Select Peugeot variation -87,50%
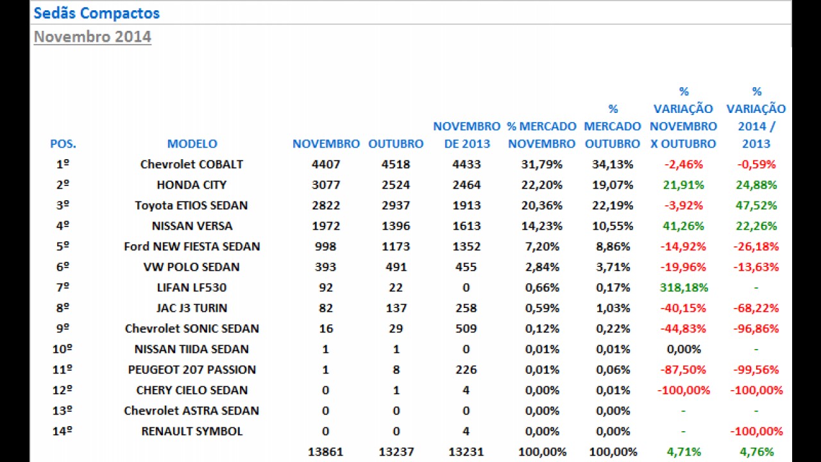Screen dimensions: 821x462 click(684, 370)
